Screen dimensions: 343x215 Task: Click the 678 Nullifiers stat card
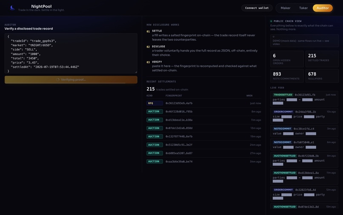(x=322, y=76)
